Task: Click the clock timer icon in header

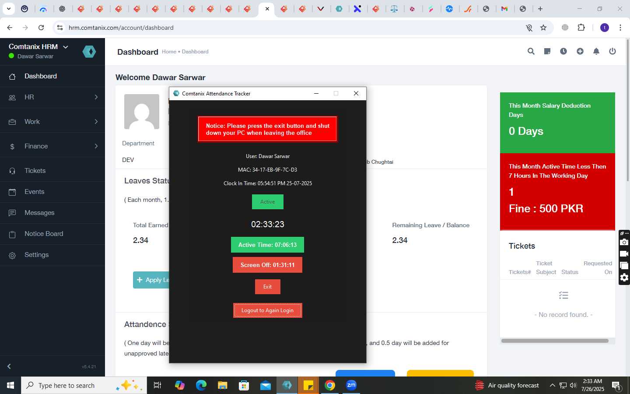Action: click(563, 51)
